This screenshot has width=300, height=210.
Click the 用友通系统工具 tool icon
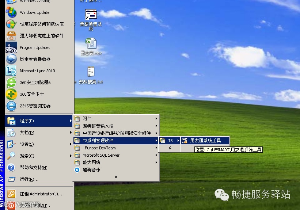185,141
